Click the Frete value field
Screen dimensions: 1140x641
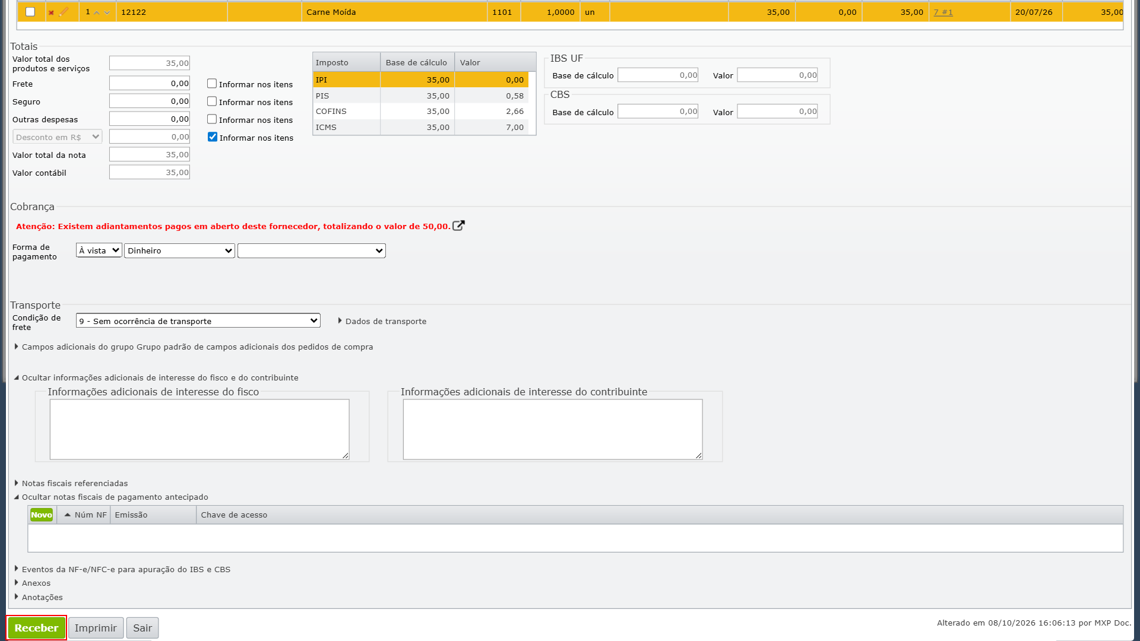tap(150, 83)
